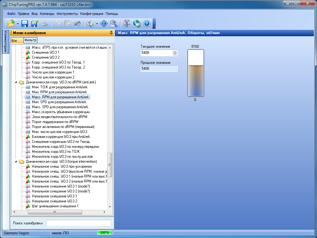The width and height of the screenshot is (317, 238).
Task: Click the save-as disk with pencil icon
Action: click(x=34, y=24)
